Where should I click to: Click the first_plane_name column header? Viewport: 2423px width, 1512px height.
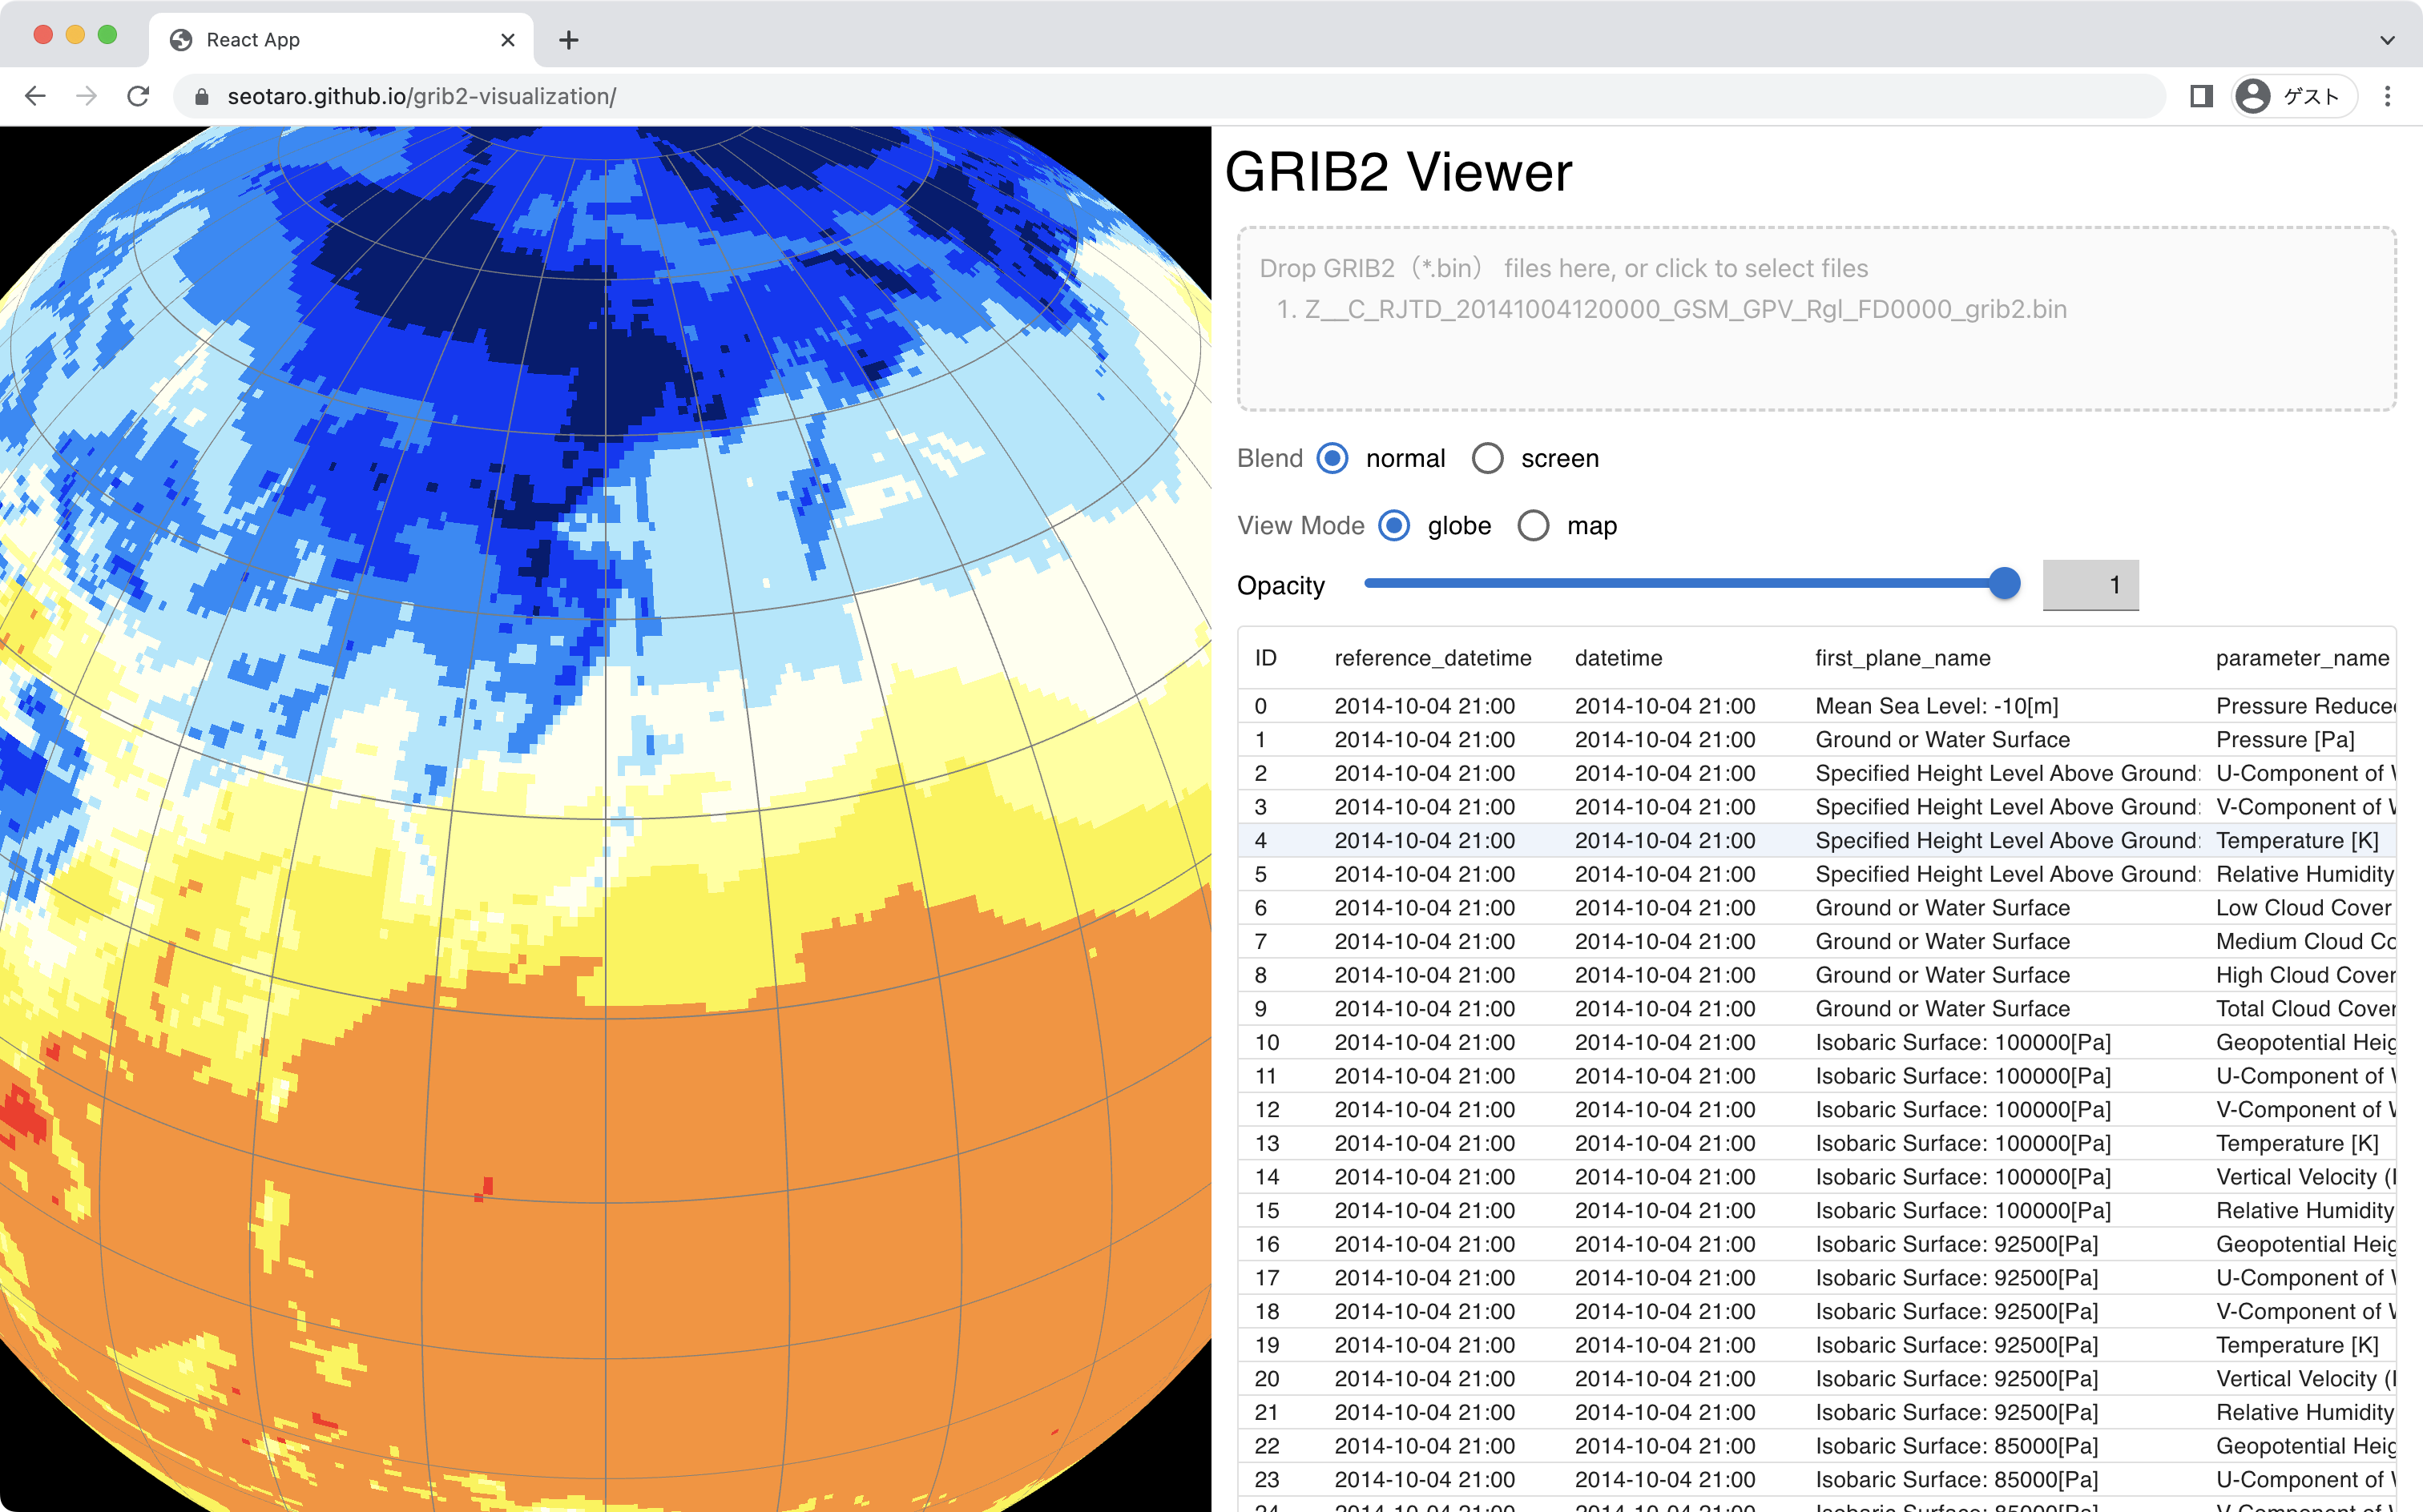click(1902, 657)
